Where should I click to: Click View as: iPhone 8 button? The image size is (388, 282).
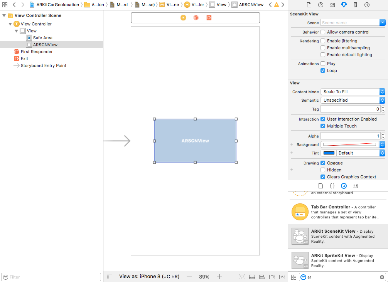pyautogui.click(x=149, y=277)
